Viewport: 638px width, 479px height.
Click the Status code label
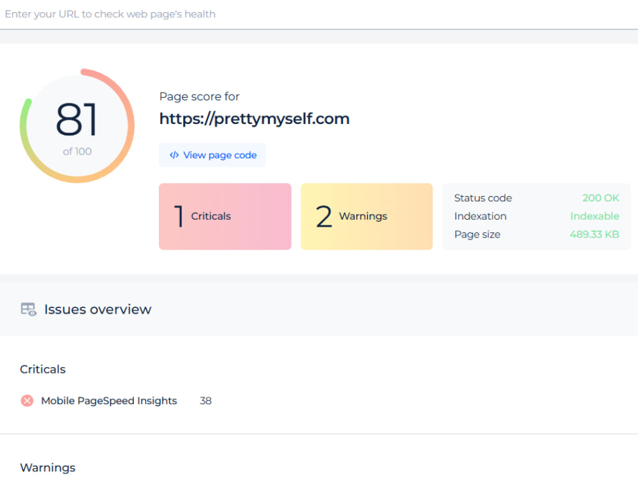(x=483, y=198)
